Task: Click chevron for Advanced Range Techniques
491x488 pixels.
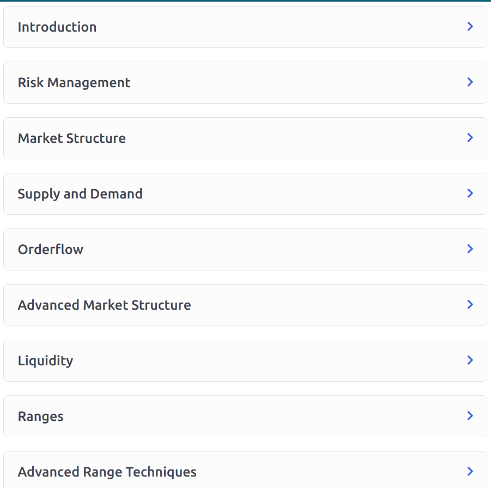Action: click(x=470, y=472)
